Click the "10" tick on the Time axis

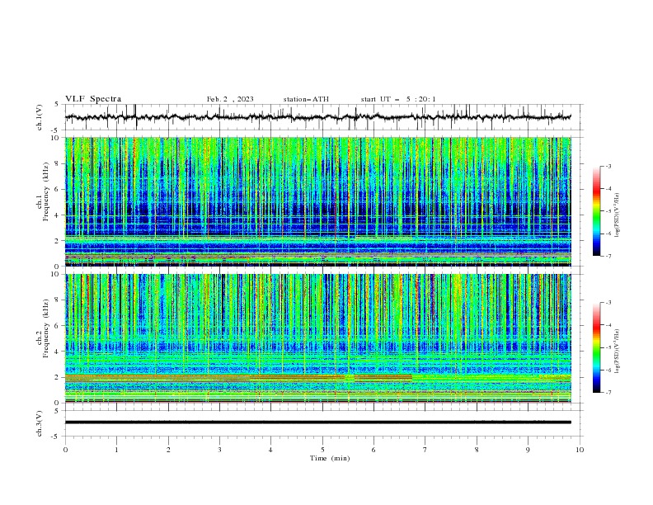(580, 450)
